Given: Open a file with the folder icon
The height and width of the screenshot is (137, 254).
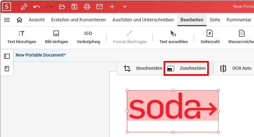Looking at the screenshot, I should click(x=62, y=7).
